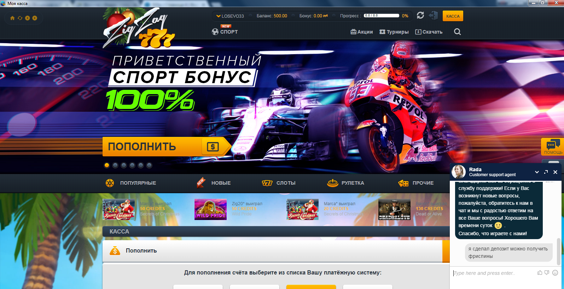Click the КАССА section header
The image size is (564, 289).
[x=276, y=231]
